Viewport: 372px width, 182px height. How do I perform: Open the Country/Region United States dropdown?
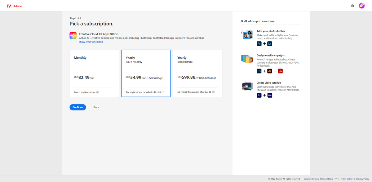click(x=321, y=179)
